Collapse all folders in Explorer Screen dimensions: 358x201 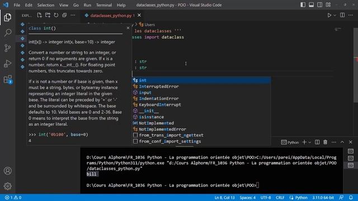pyautogui.click(x=64, y=15)
